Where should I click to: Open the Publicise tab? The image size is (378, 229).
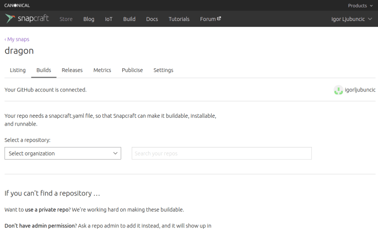point(132,70)
